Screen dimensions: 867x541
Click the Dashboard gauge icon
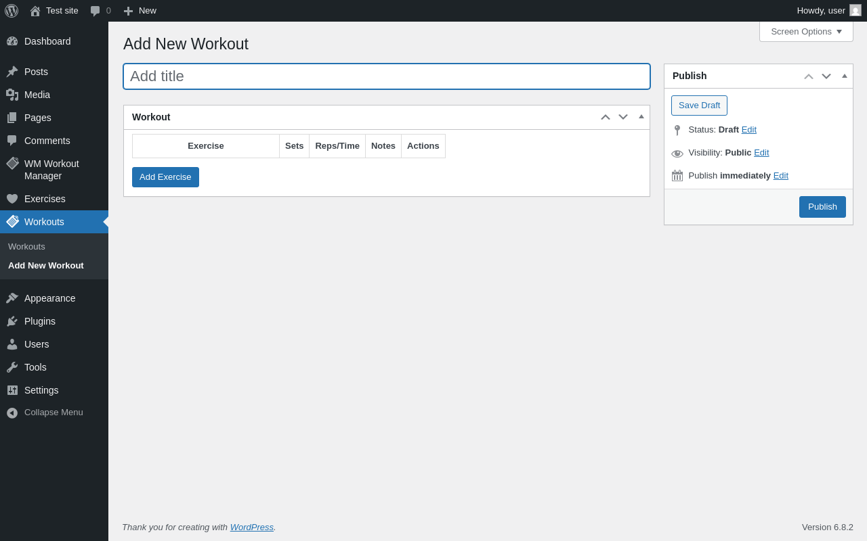point(12,41)
